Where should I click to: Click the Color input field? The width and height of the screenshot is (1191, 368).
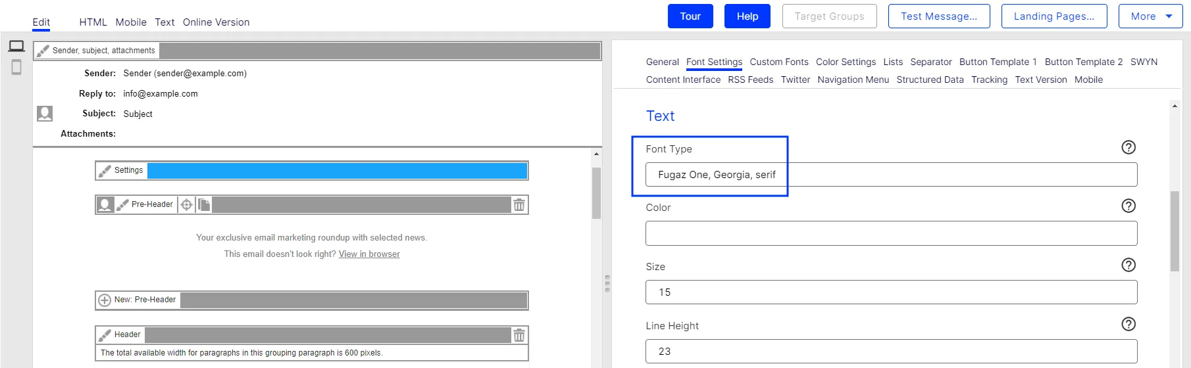[x=891, y=233]
